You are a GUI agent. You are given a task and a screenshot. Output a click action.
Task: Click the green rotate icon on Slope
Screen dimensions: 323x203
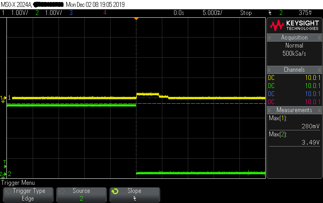click(115, 191)
